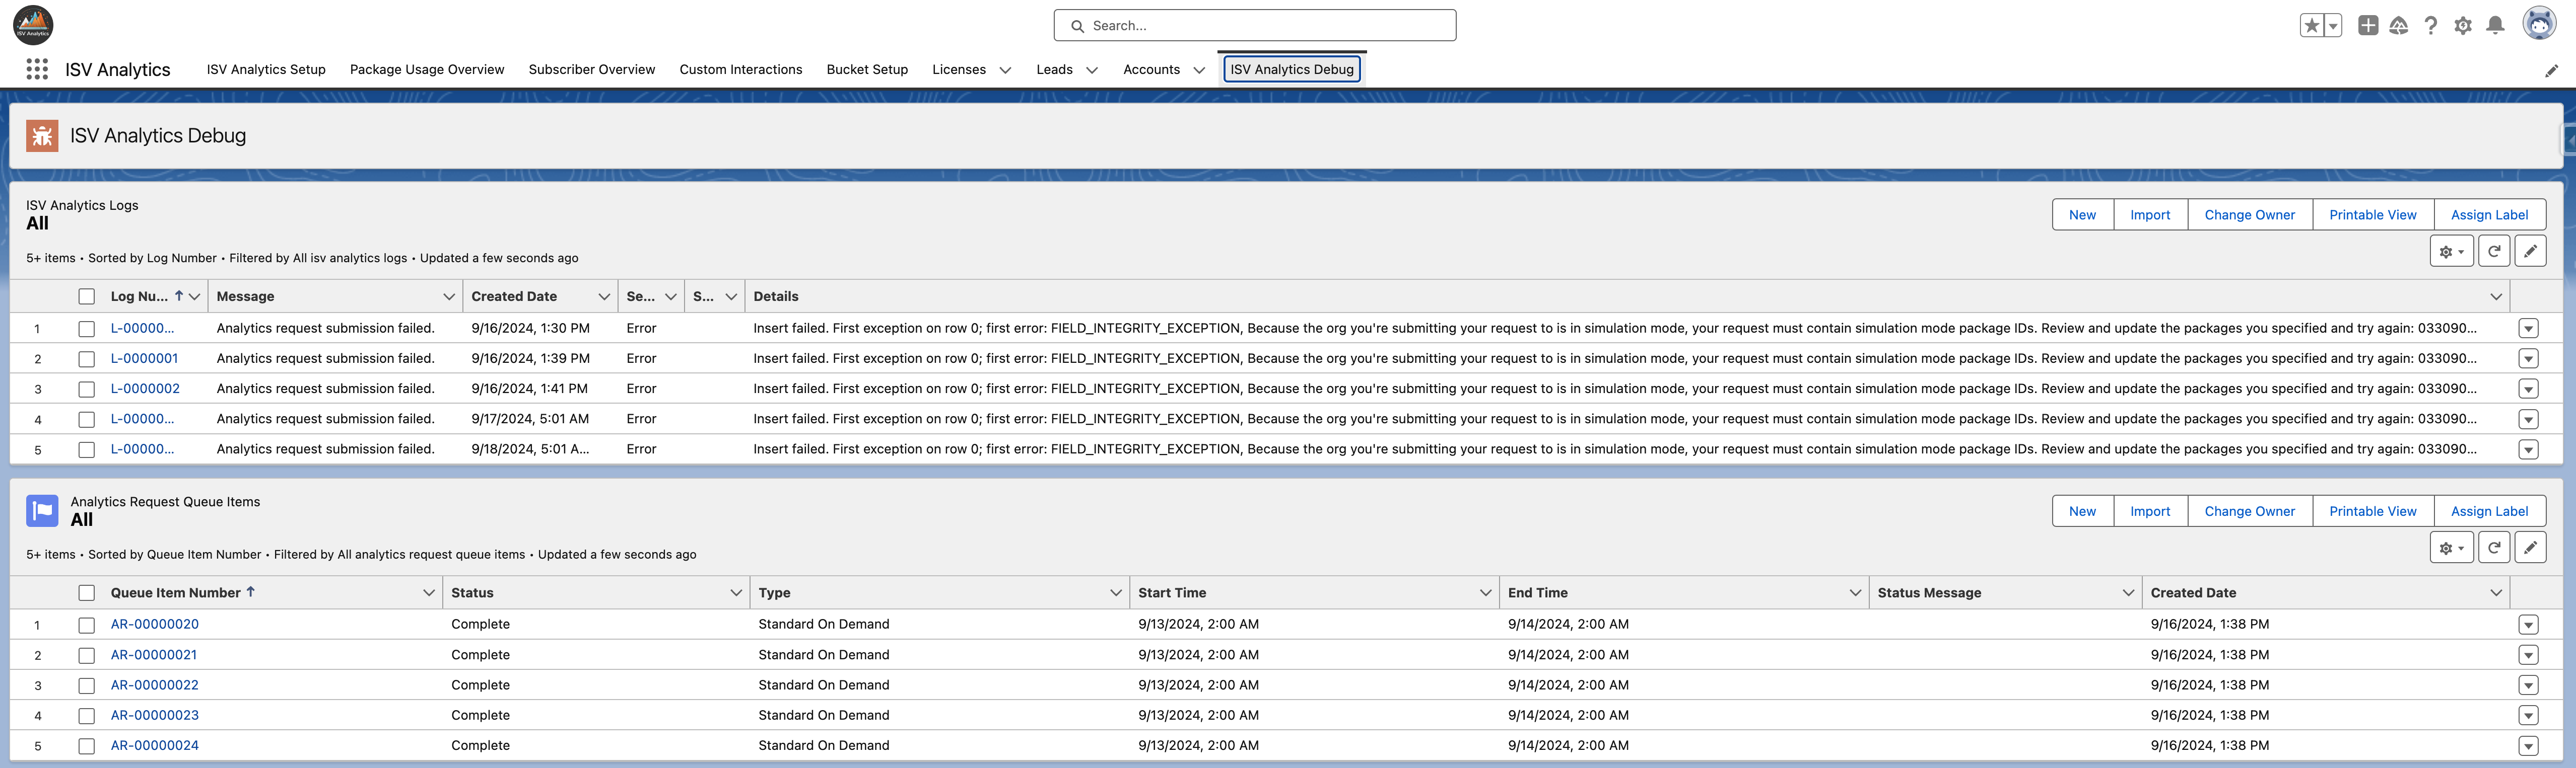Screen dimensions: 2576x768
Task: Open the AR-00000020 queue item link
Action: pos(155,624)
